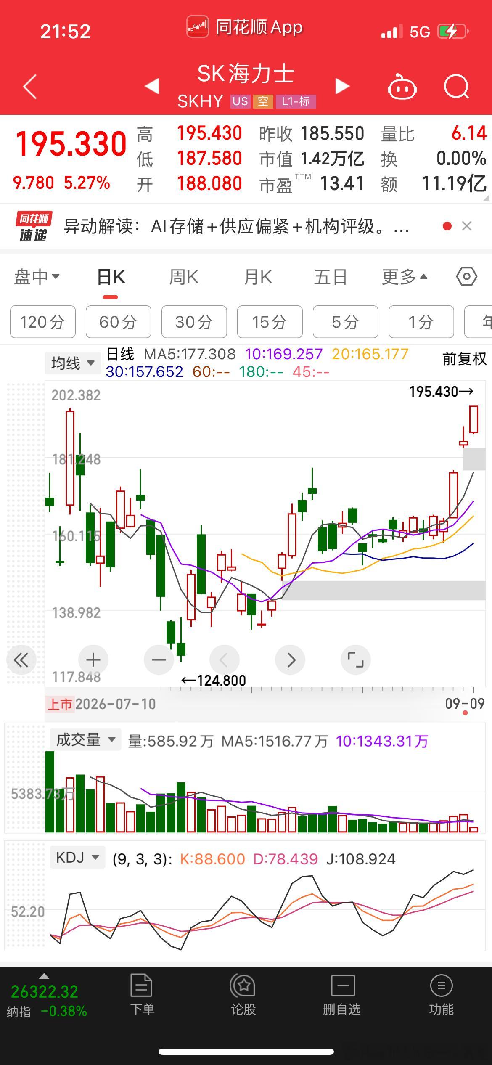Expand 纳指 index bar arrow
Screen dimensions: 492x1065
point(44,976)
